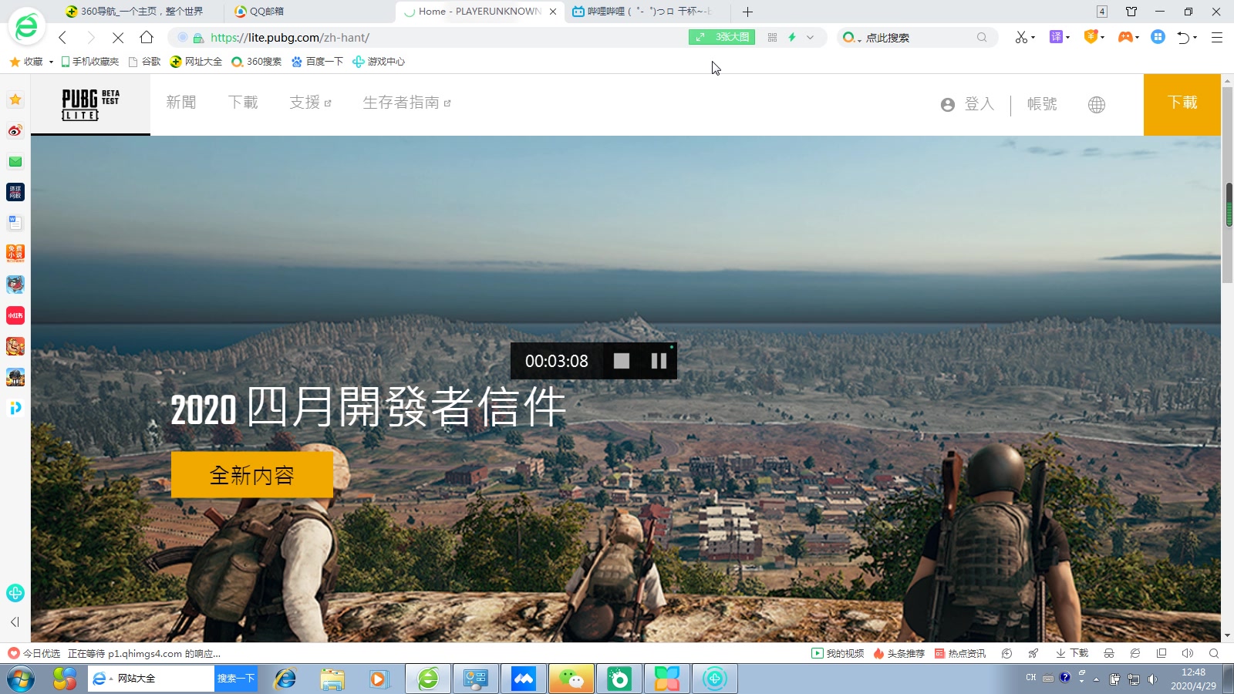Open the 新聞 news menu
Screen dimensions: 1234x694
click(x=181, y=103)
